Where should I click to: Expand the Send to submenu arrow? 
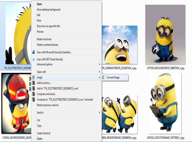99,112
